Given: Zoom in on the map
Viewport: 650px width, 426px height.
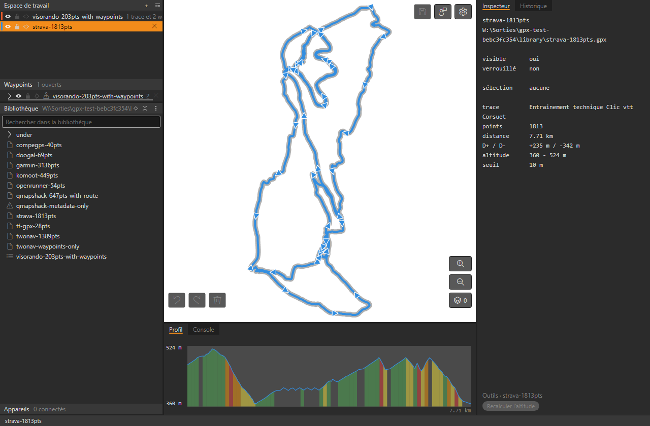Looking at the screenshot, I should tap(460, 264).
